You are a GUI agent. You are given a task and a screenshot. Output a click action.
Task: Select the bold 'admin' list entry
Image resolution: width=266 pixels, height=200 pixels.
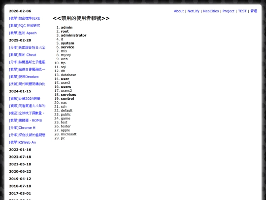[x=66, y=27]
